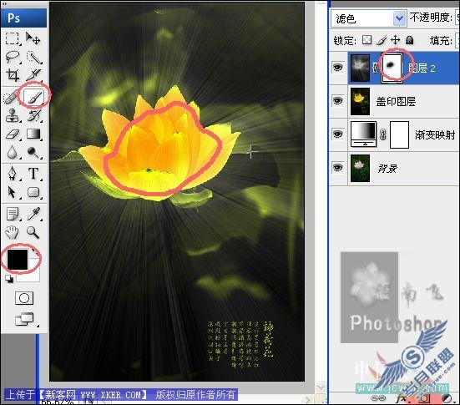
Task: Click the 图层 2 layer mask thumbnail
Action: pyautogui.click(x=392, y=68)
